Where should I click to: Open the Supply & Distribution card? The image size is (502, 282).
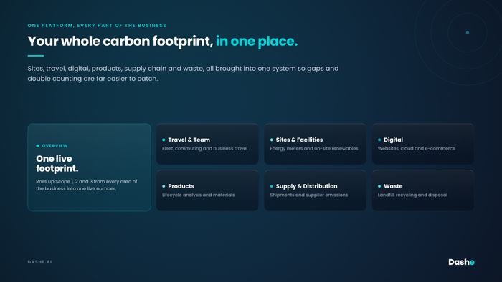coord(315,190)
